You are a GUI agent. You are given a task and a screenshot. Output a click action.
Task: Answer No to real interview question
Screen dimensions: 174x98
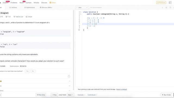click(x=33, y=71)
